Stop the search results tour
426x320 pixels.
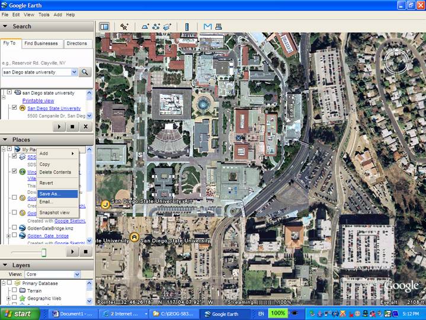72,127
